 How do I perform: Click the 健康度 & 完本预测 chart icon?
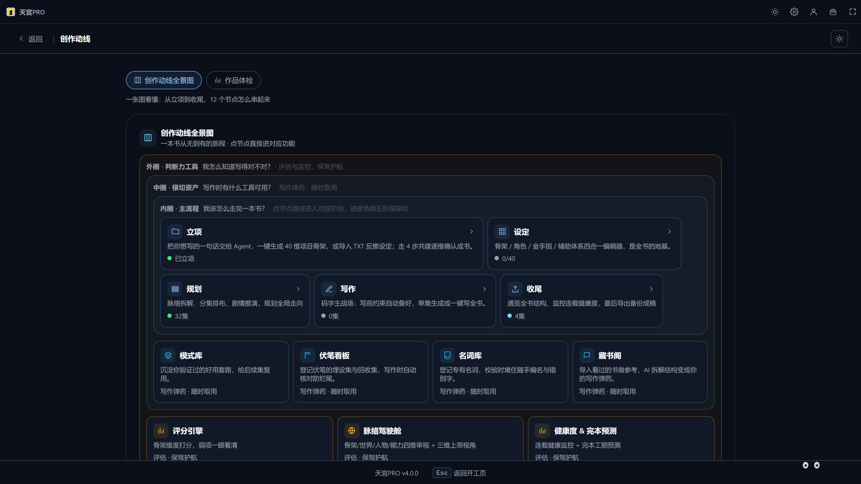coord(542,431)
